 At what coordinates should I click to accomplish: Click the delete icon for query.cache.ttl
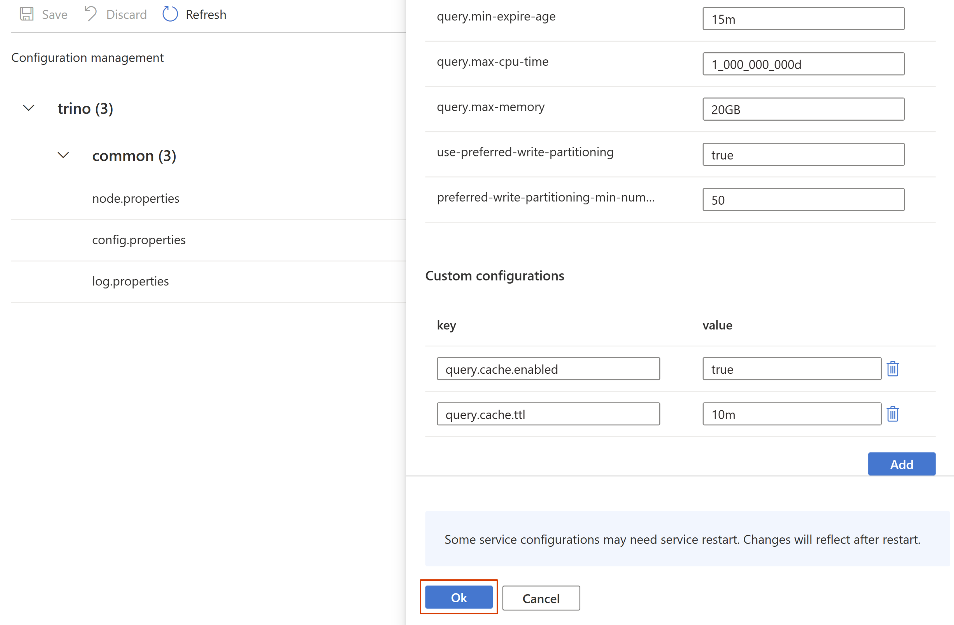click(x=894, y=414)
